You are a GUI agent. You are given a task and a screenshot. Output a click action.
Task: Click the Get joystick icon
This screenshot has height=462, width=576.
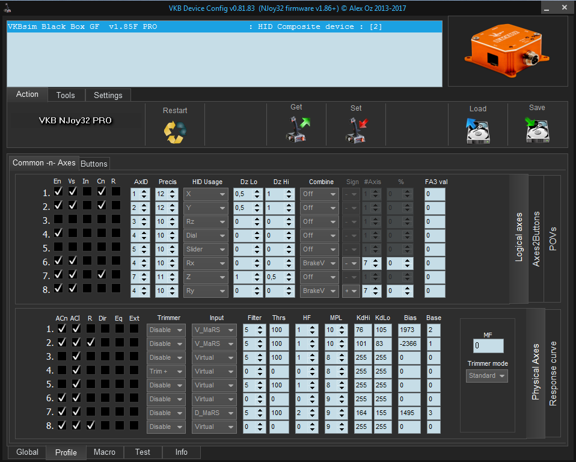click(x=298, y=129)
